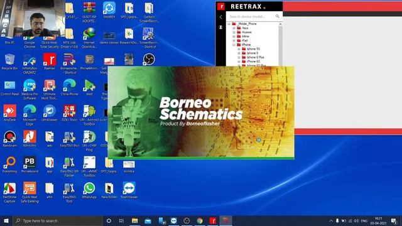
Task: Open Task View on the taskbar
Action: (121, 220)
